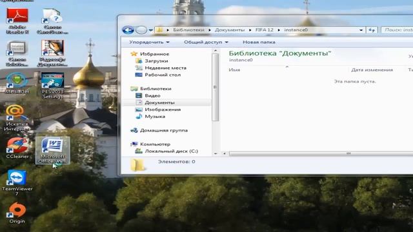Click instance0 in address breadcrumb
This screenshot has height=232, width=413.
pos(296,30)
